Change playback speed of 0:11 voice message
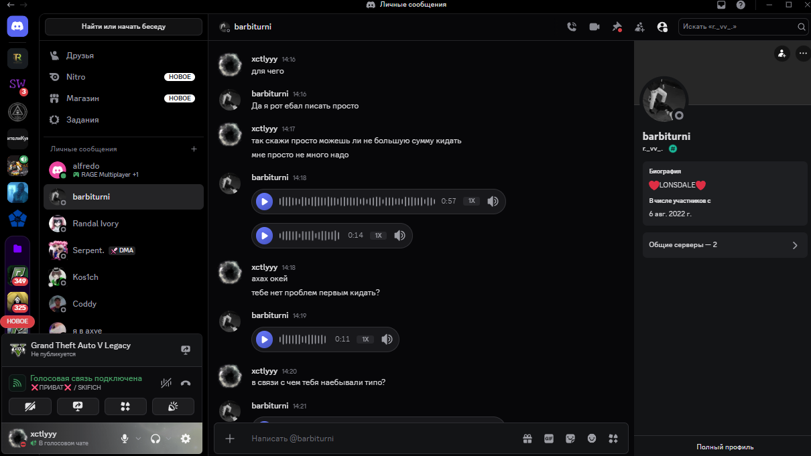Viewport: 811px width, 456px height. [x=365, y=339]
